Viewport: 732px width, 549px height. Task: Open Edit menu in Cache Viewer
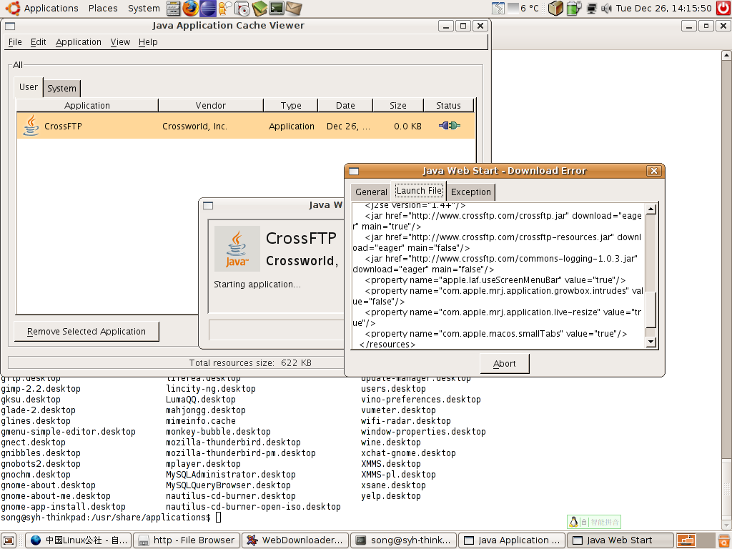click(39, 42)
